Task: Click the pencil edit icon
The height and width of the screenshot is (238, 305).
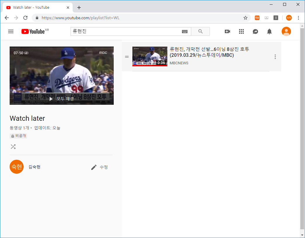Action: (94, 167)
